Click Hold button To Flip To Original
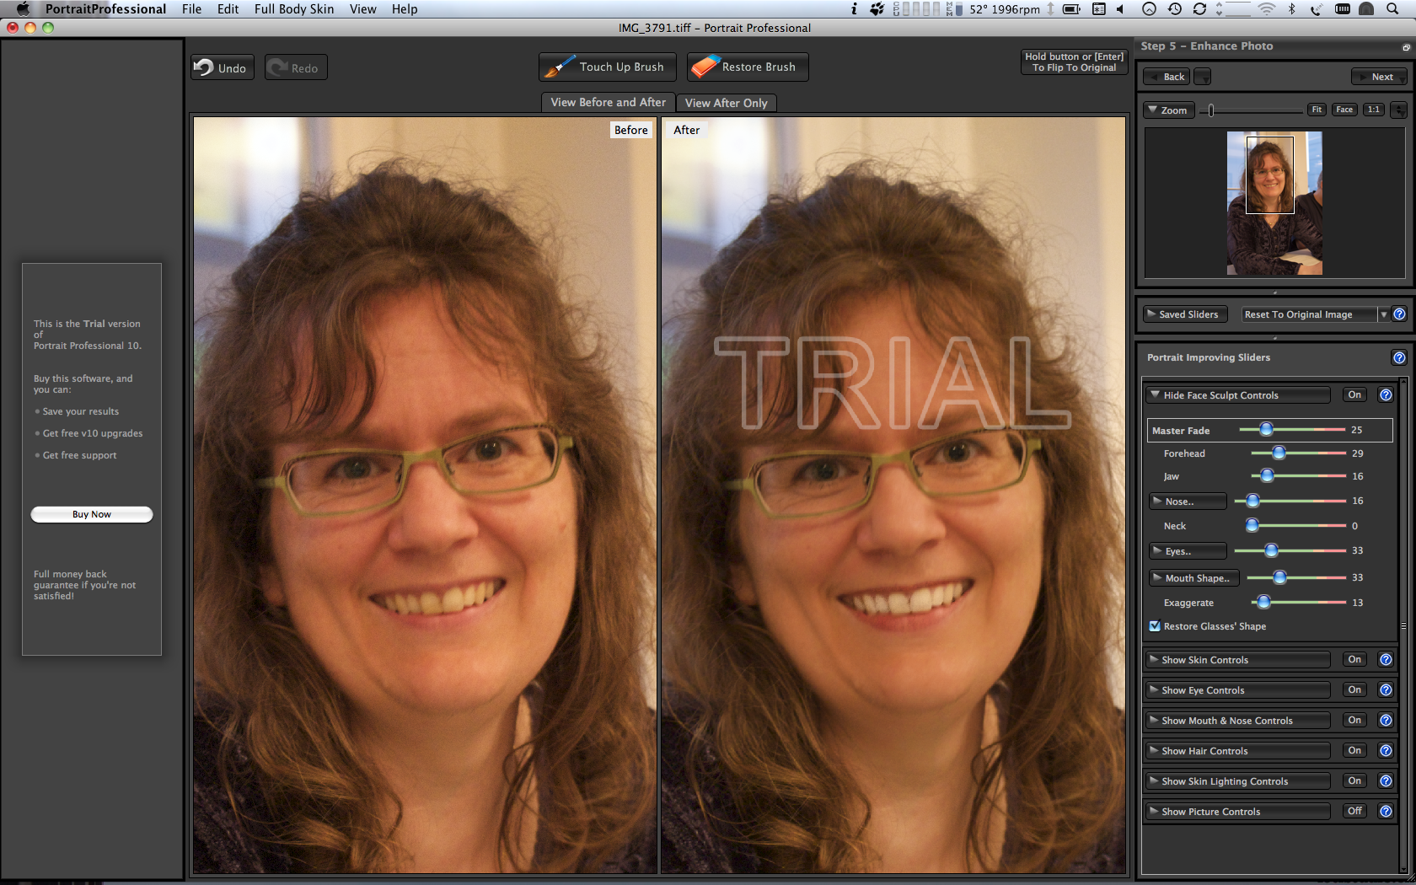 pos(1074,62)
